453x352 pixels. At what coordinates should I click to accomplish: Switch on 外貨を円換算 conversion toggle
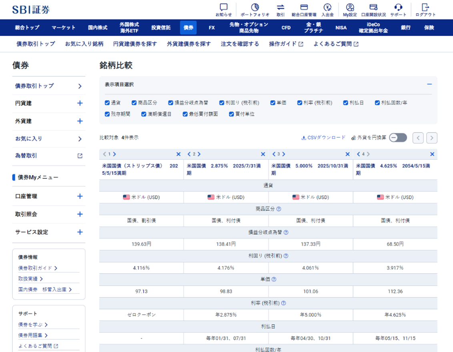[398, 137]
